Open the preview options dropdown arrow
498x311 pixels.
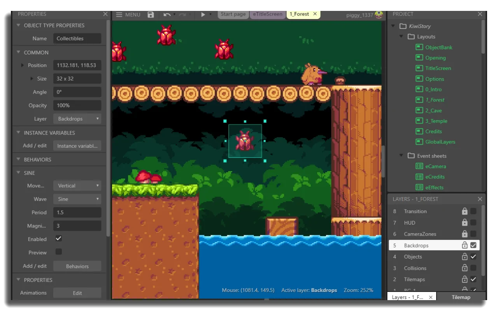[210, 15]
